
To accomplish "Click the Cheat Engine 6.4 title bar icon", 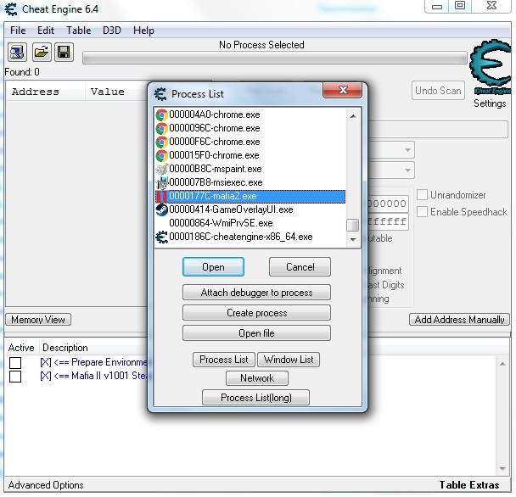I will (x=11, y=9).
